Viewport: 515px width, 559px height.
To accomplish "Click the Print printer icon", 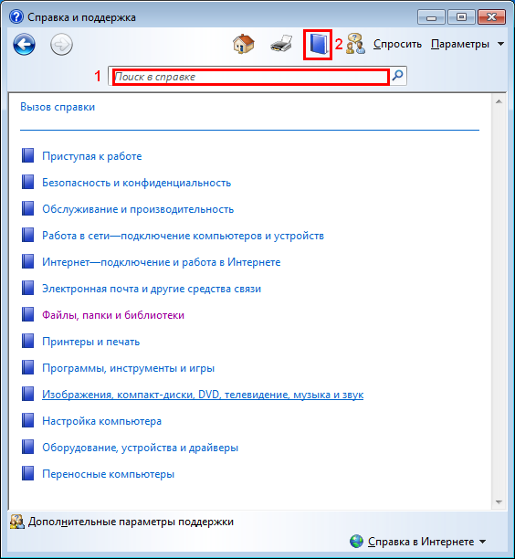I will tap(281, 44).
